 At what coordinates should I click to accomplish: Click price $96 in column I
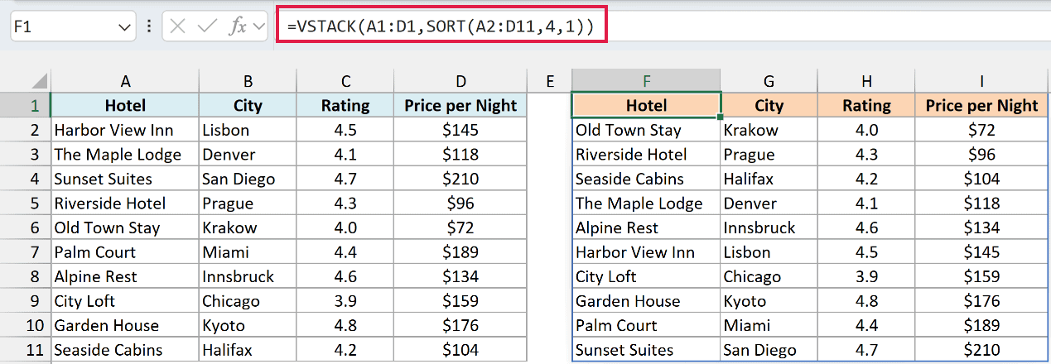981,155
